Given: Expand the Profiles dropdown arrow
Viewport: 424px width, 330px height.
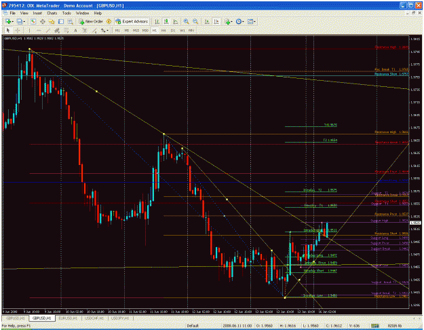Looking at the screenshot, I should coord(24,21).
